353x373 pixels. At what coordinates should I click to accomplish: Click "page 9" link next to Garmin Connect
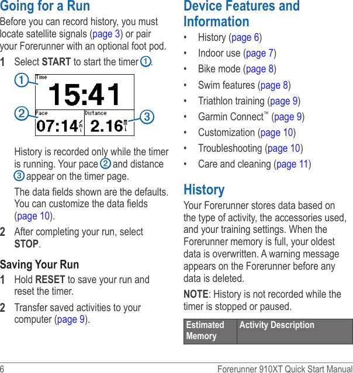click(x=288, y=117)
